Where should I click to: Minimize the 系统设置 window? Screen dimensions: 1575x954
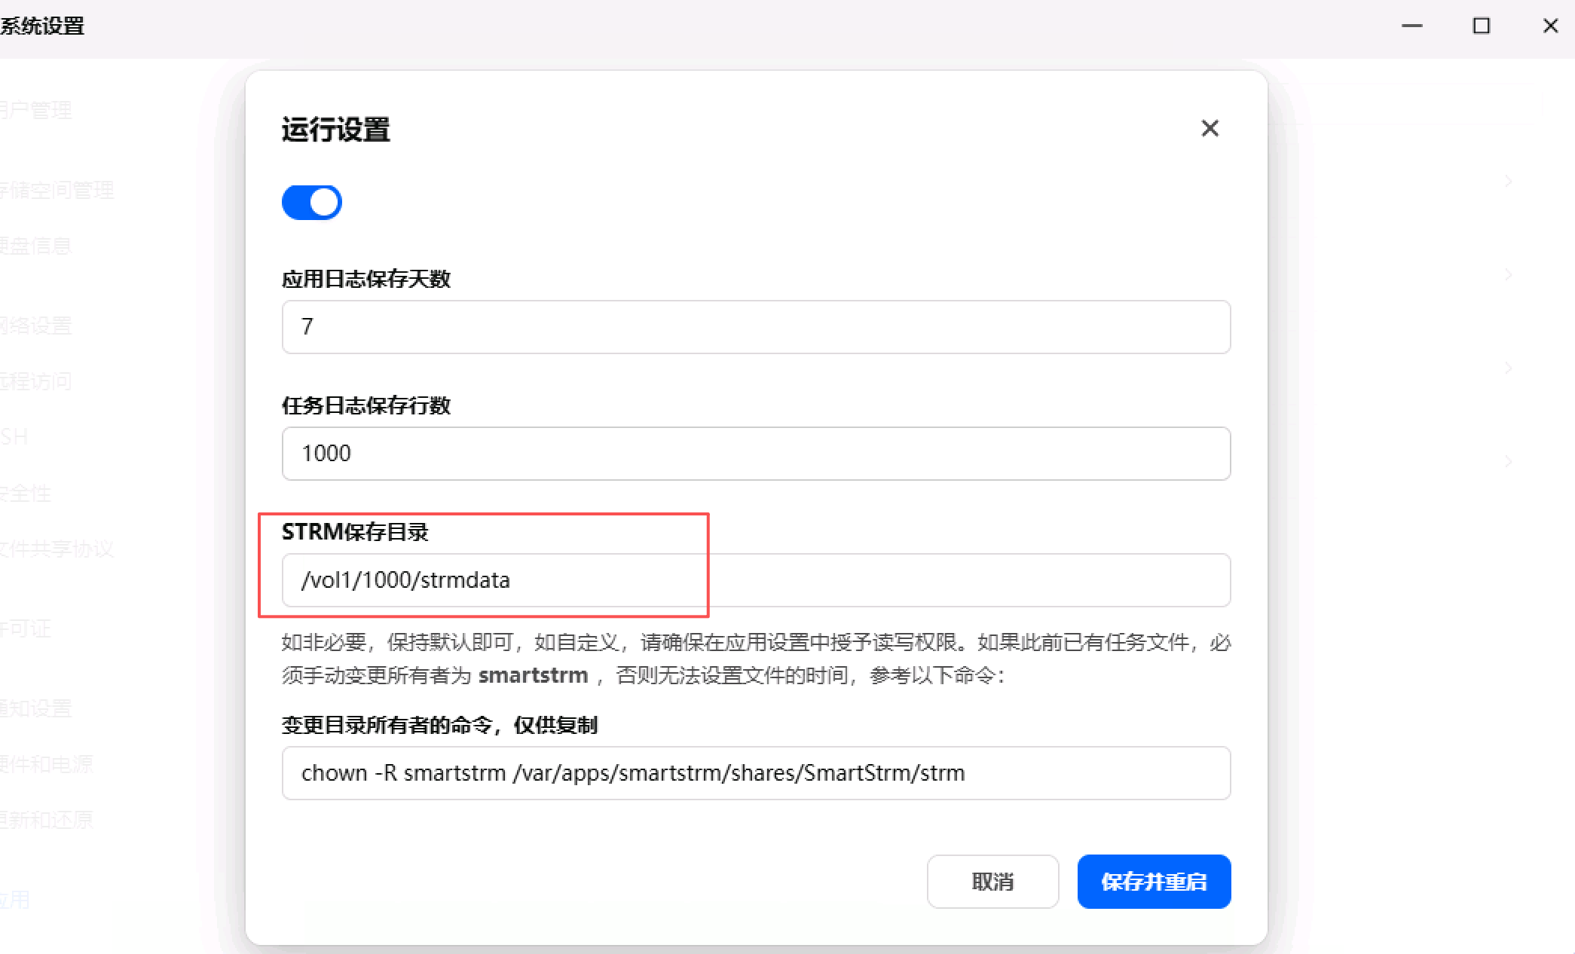1411,26
